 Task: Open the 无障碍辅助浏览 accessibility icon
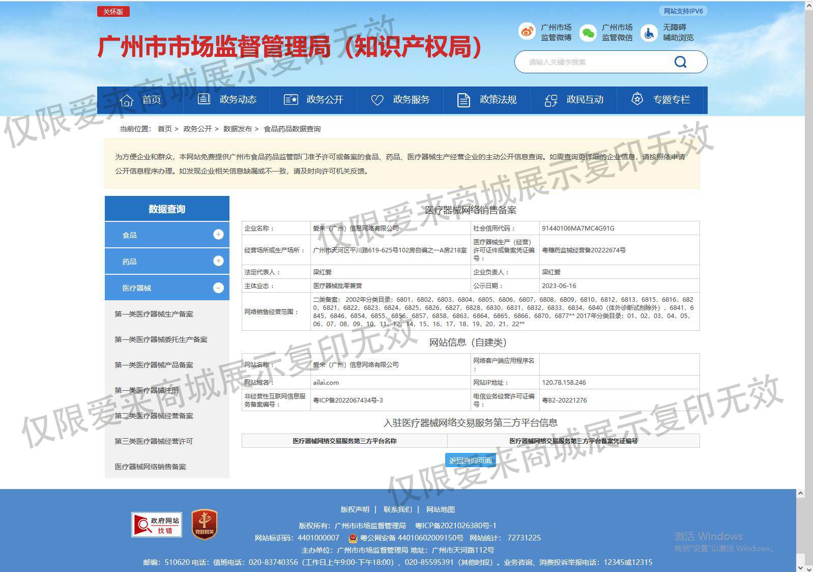point(649,33)
